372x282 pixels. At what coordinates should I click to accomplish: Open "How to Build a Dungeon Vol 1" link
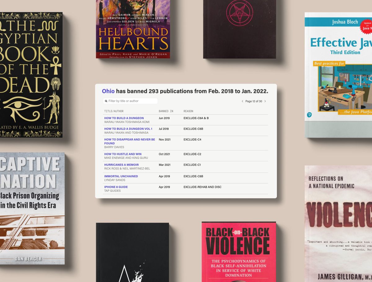[x=128, y=129]
